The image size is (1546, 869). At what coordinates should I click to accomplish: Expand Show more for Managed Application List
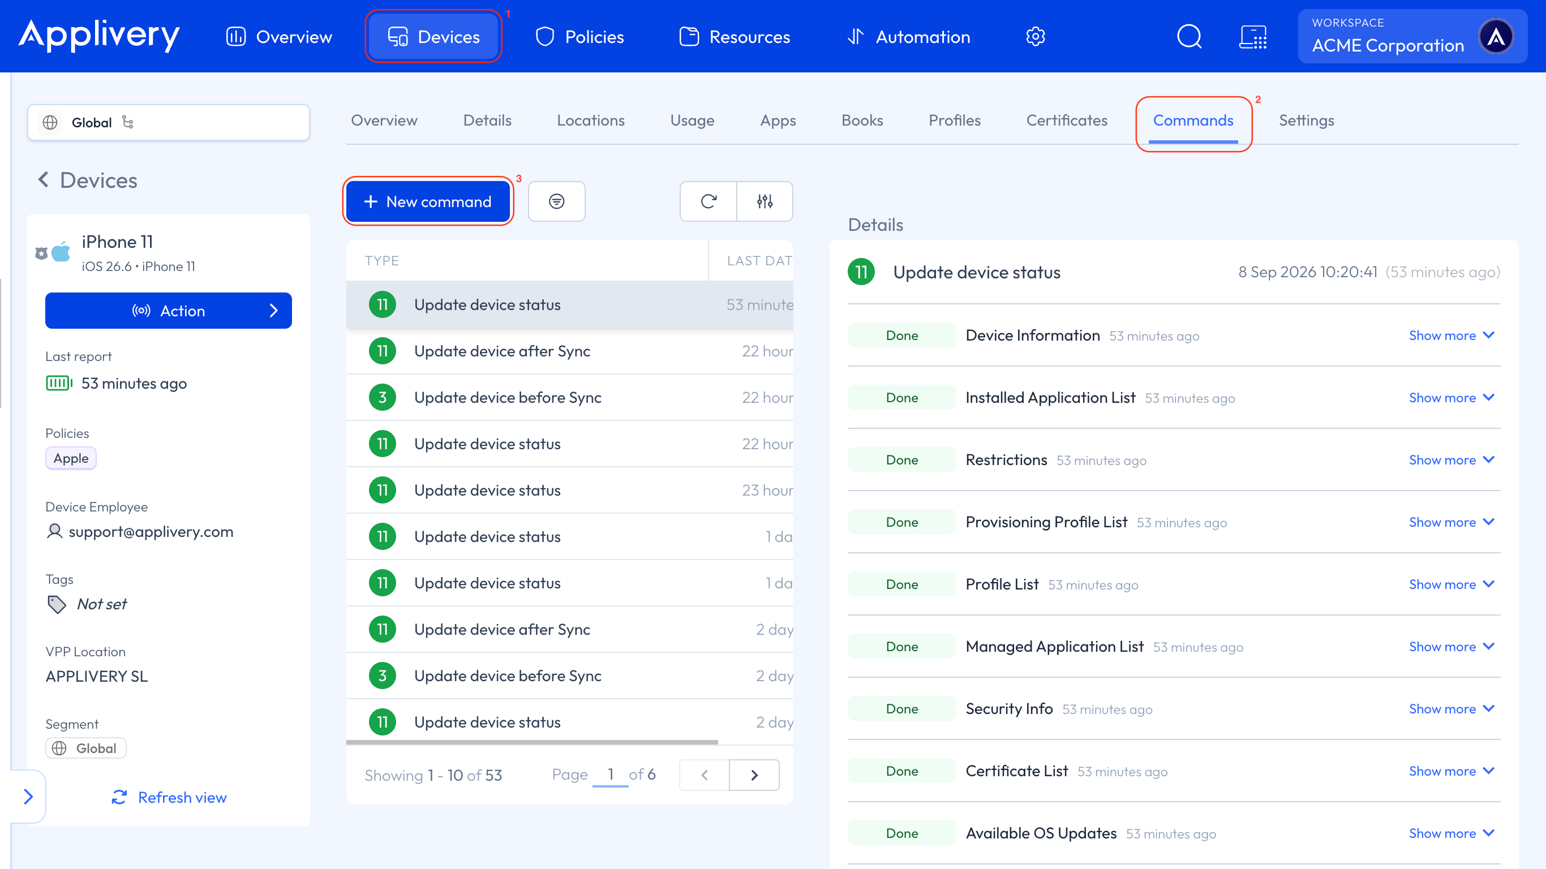tap(1451, 646)
